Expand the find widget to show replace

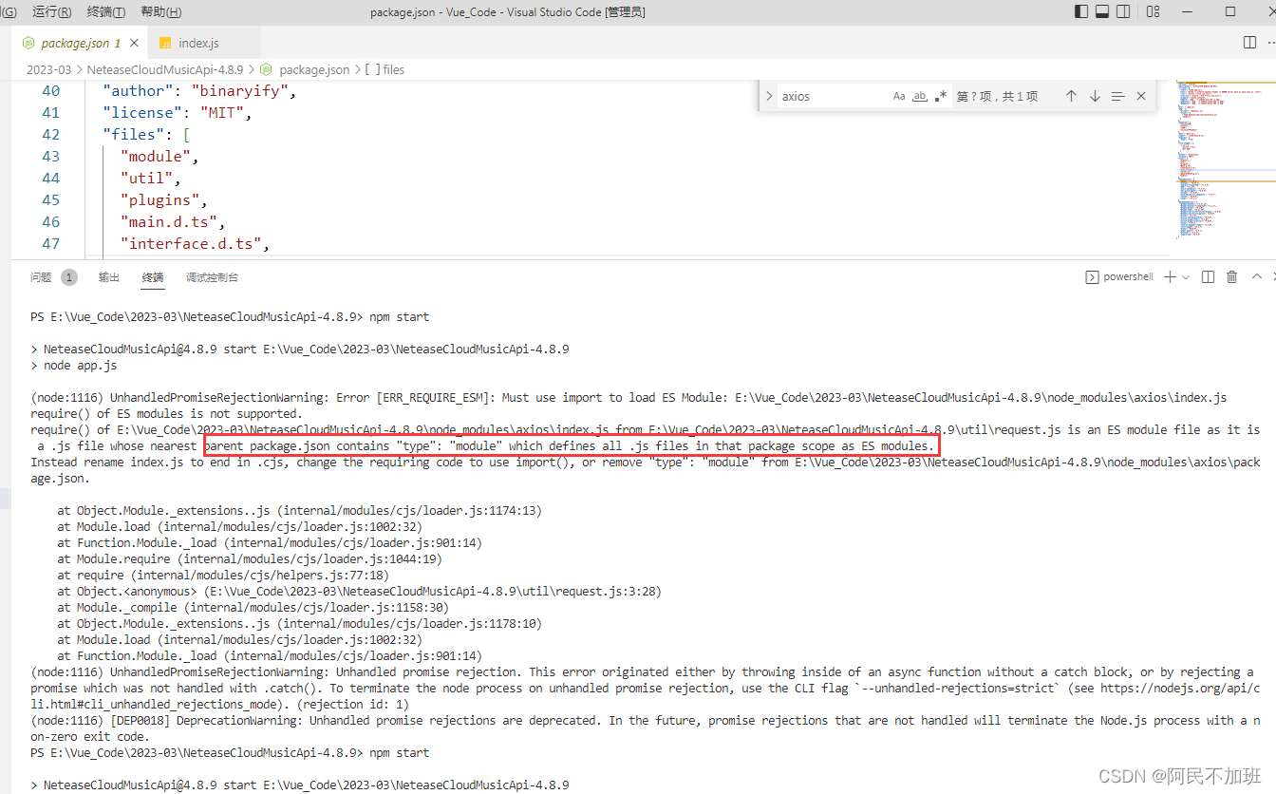[767, 95]
